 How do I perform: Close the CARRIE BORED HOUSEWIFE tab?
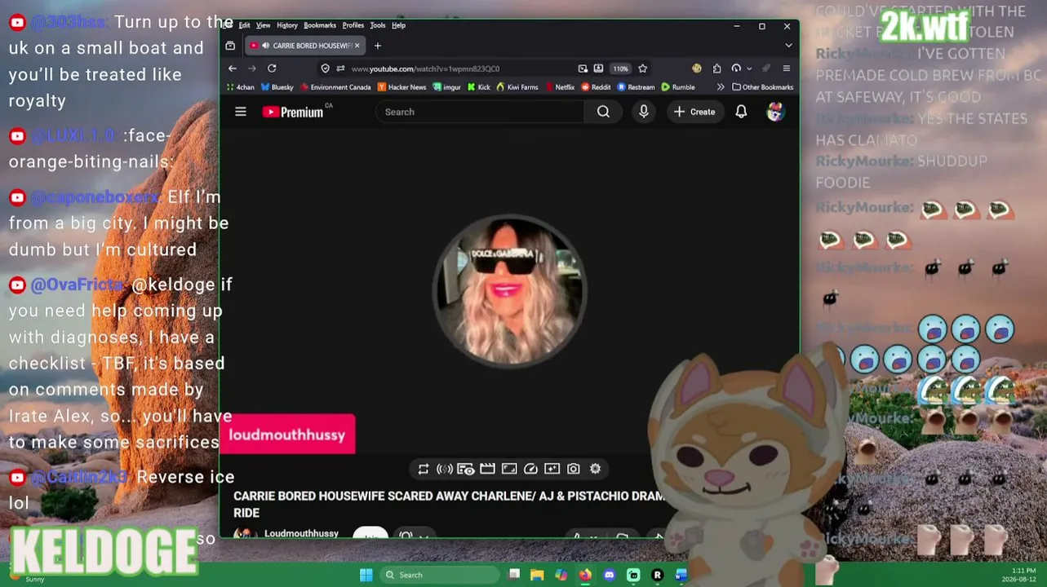[x=357, y=46]
